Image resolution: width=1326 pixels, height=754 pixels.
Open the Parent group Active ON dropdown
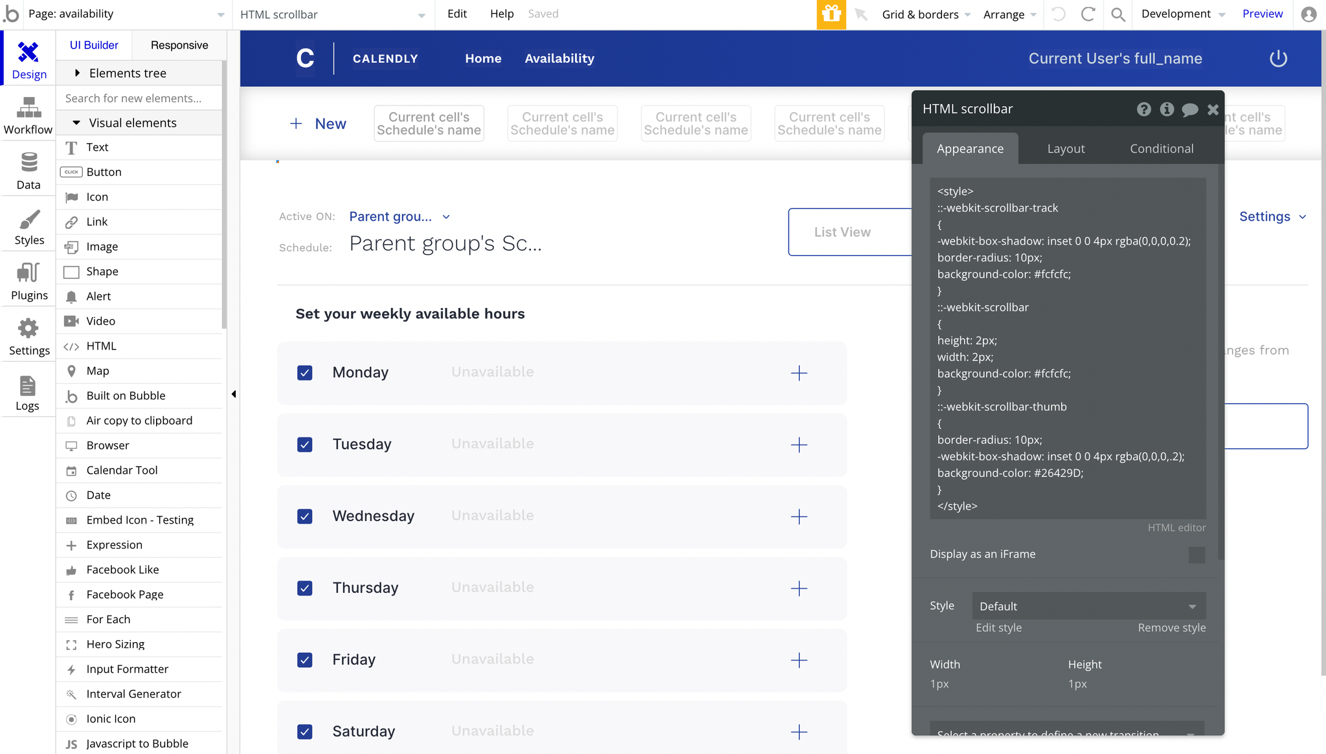point(399,217)
